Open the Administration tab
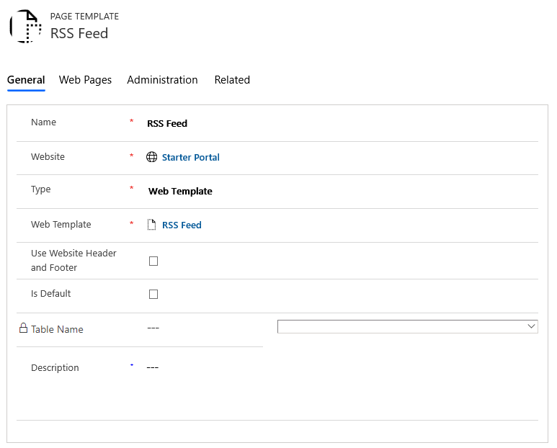 tap(162, 80)
